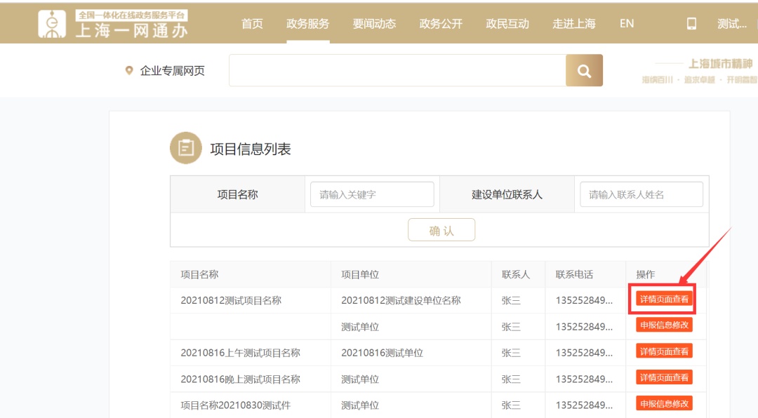Go to 要闻动态 in top menu
The width and height of the screenshot is (758, 418).
374,23
